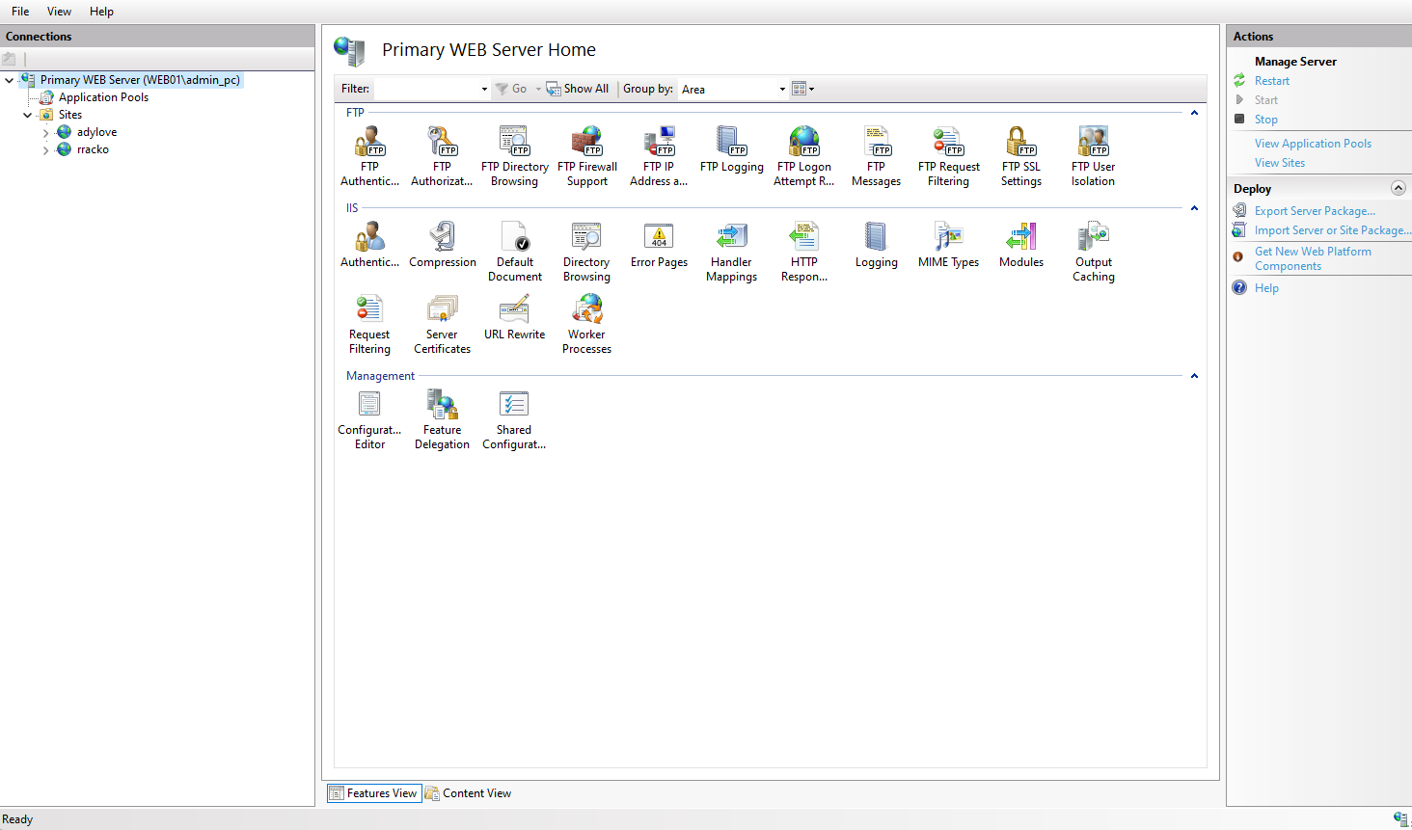The width and height of the screenshot is (1412, 830).
Task: Open FTP SSL Settings feature
Action: [1020, 156]
